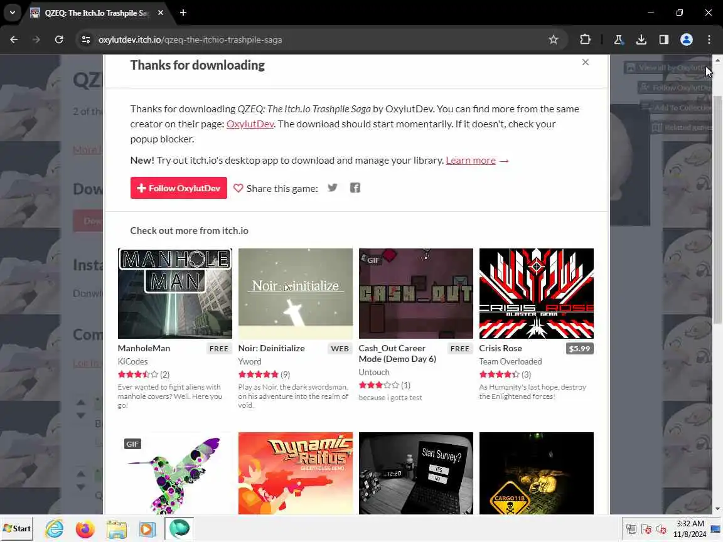The image size is (723, 542).
Task: Reload the current page
Action: (x=59, y=40)
